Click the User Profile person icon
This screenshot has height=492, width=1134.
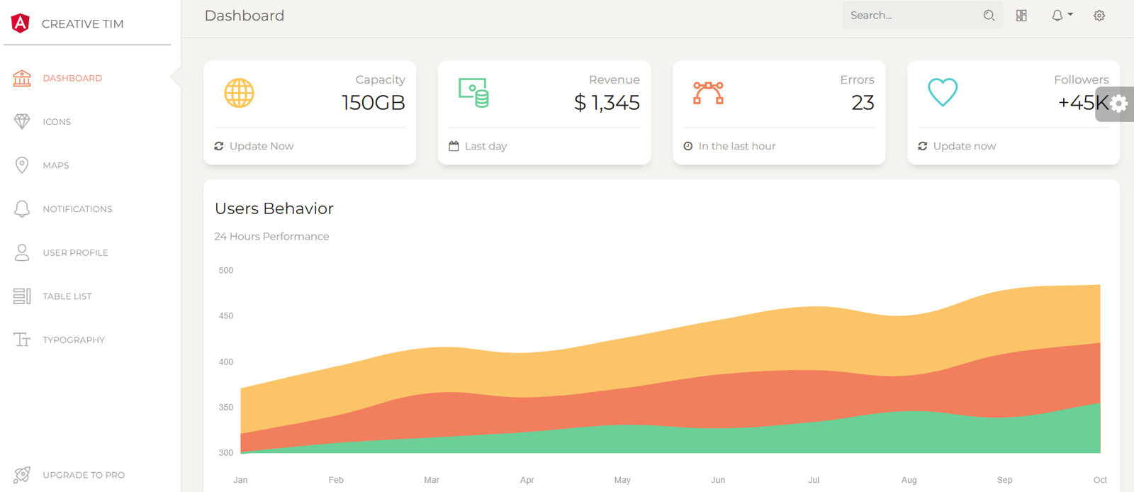[22, 252]
